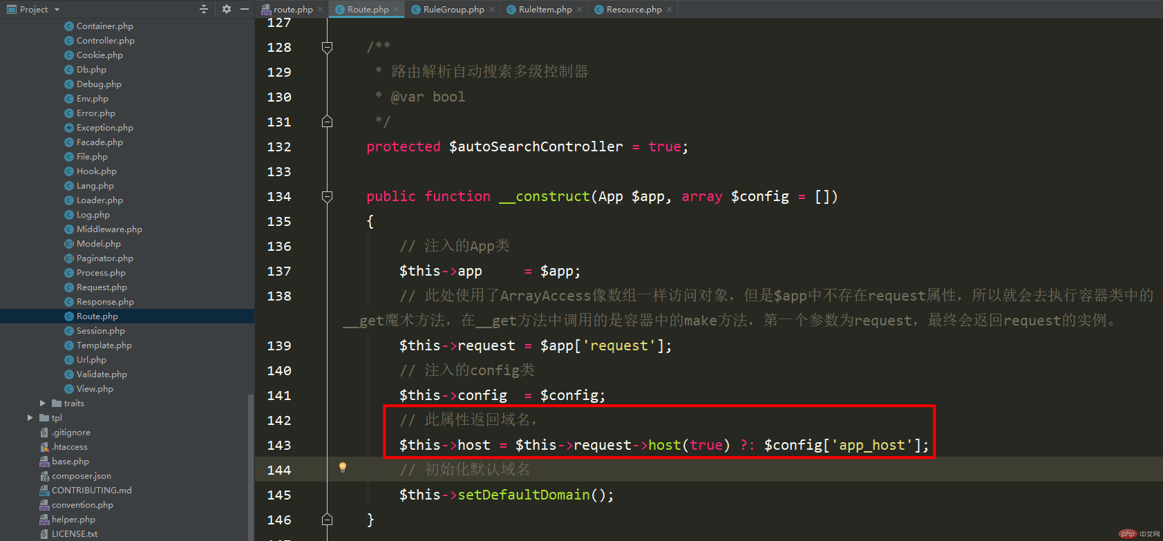Click the intention lightbulb at line 144
This screenshot has width=1163, height=541.
pos(342,468)
